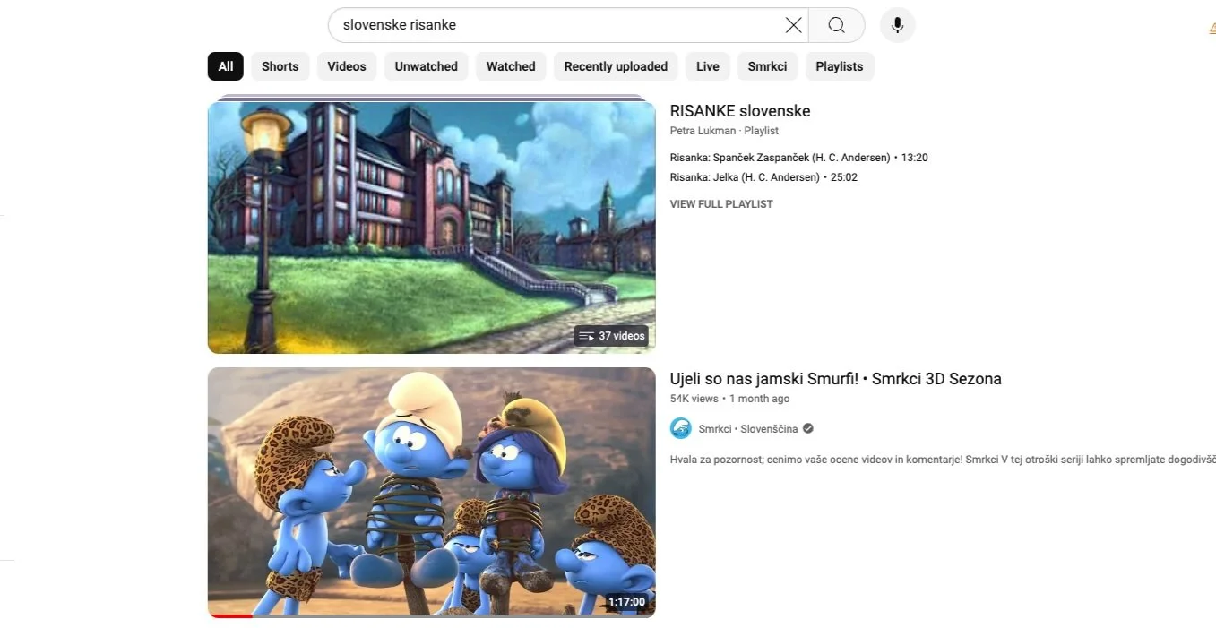Open the Smurfs video thumbnail

pyautogui.click(x=432, y=493)
